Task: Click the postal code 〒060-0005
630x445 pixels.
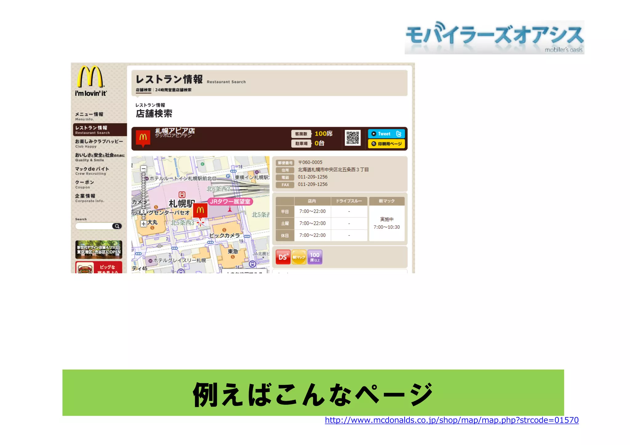Action: point(310,162)
